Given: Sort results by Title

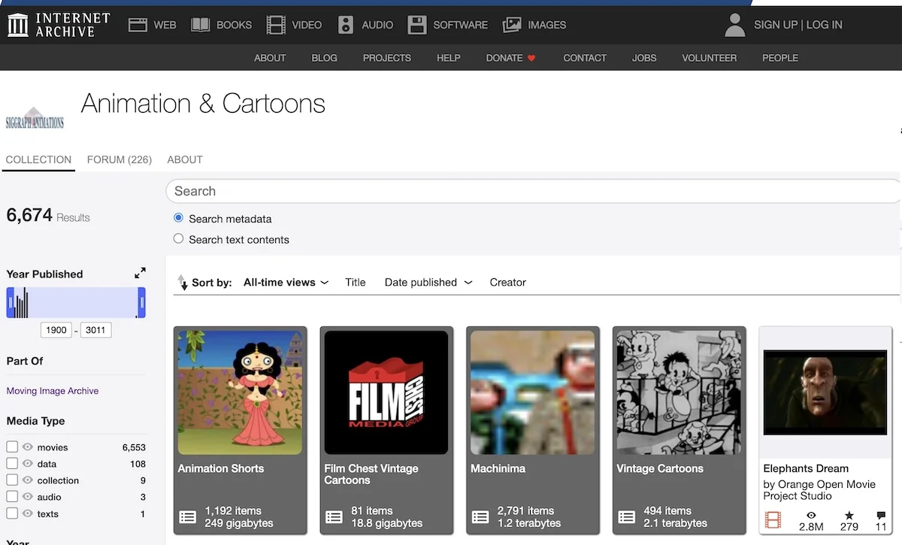Looking at the screenshot, I should tap(356, 283).
